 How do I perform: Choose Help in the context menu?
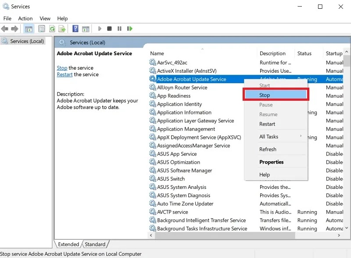[276, 175]
